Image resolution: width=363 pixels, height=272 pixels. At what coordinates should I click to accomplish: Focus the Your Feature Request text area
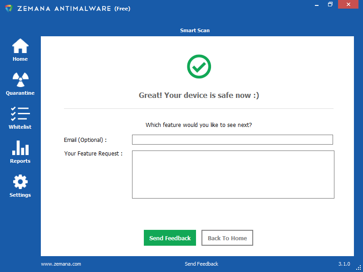(x=233, y=174)
